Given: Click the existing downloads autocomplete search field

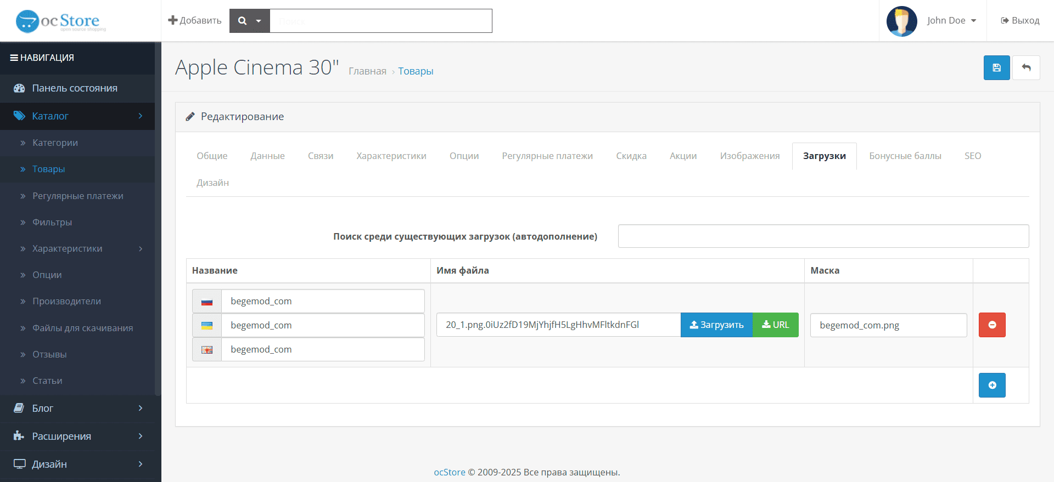Looking at the screenshot, I should [x=823, y=236].
